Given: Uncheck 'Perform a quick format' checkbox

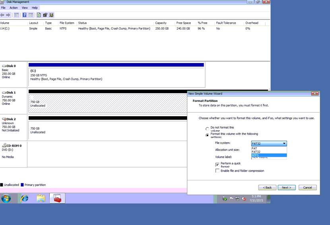Looking at the screenshot, I should 217,164.
